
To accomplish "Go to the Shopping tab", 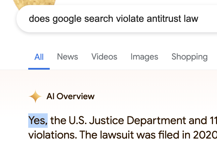I will coord(189,57).
